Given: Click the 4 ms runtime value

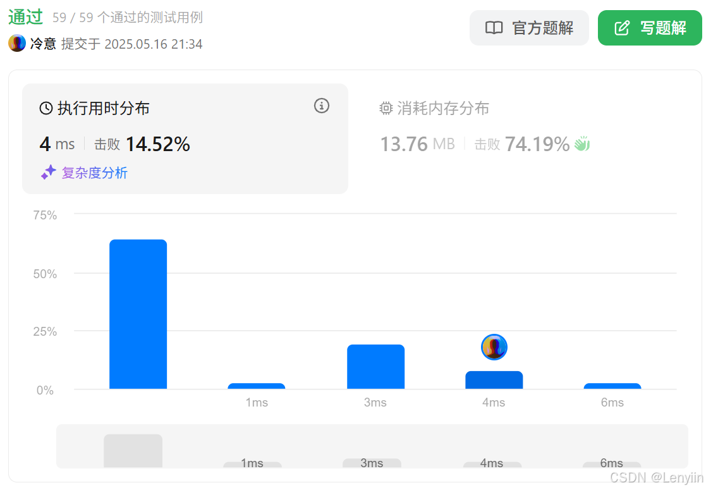Looking at the screenshot, I should click(57, 144).
